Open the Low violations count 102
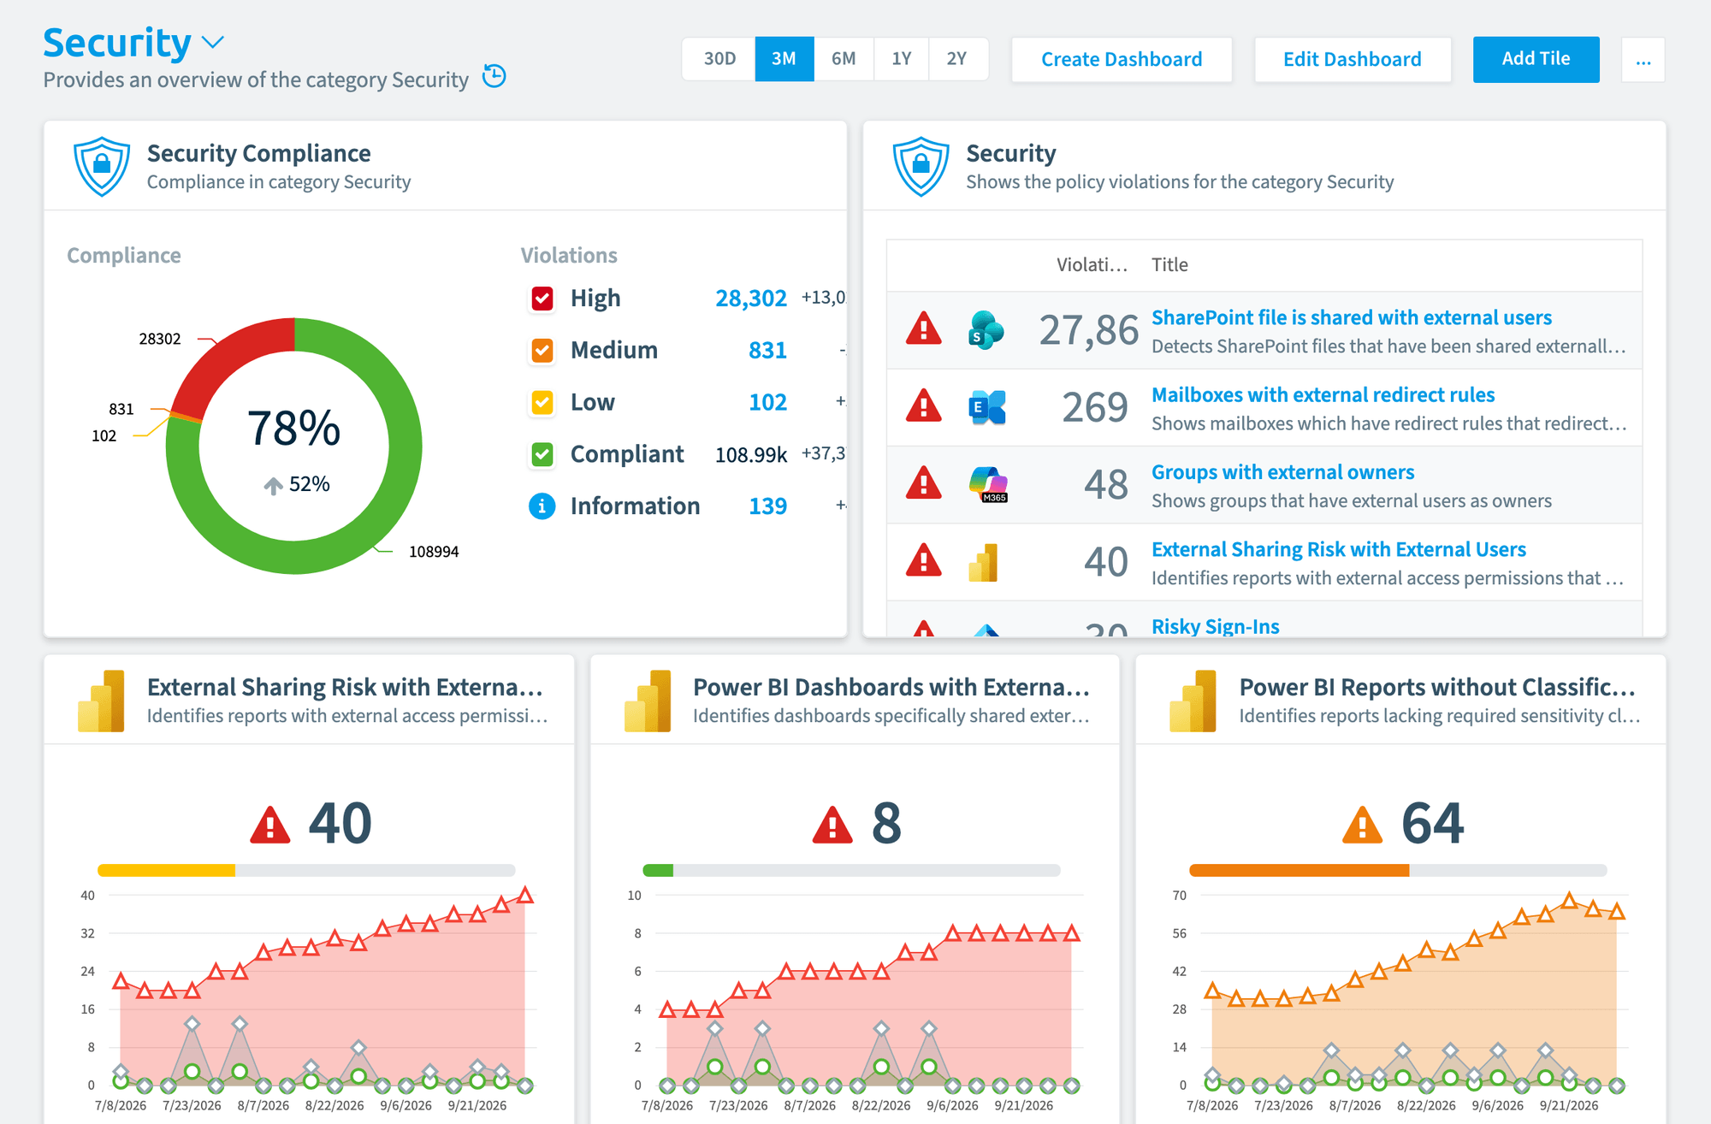The image size is (1711, 1124). (x=767, y=402)
